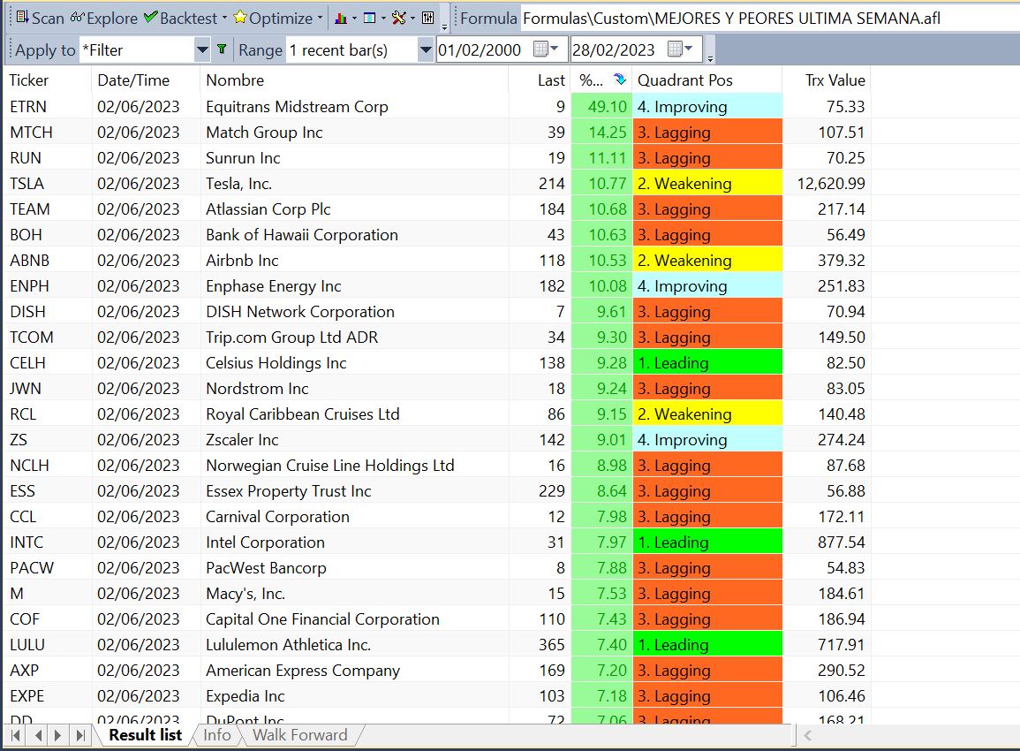1020x751 pixels.
Task: Click ENPH Improving quadrant cell
Action: coord(707,285)
